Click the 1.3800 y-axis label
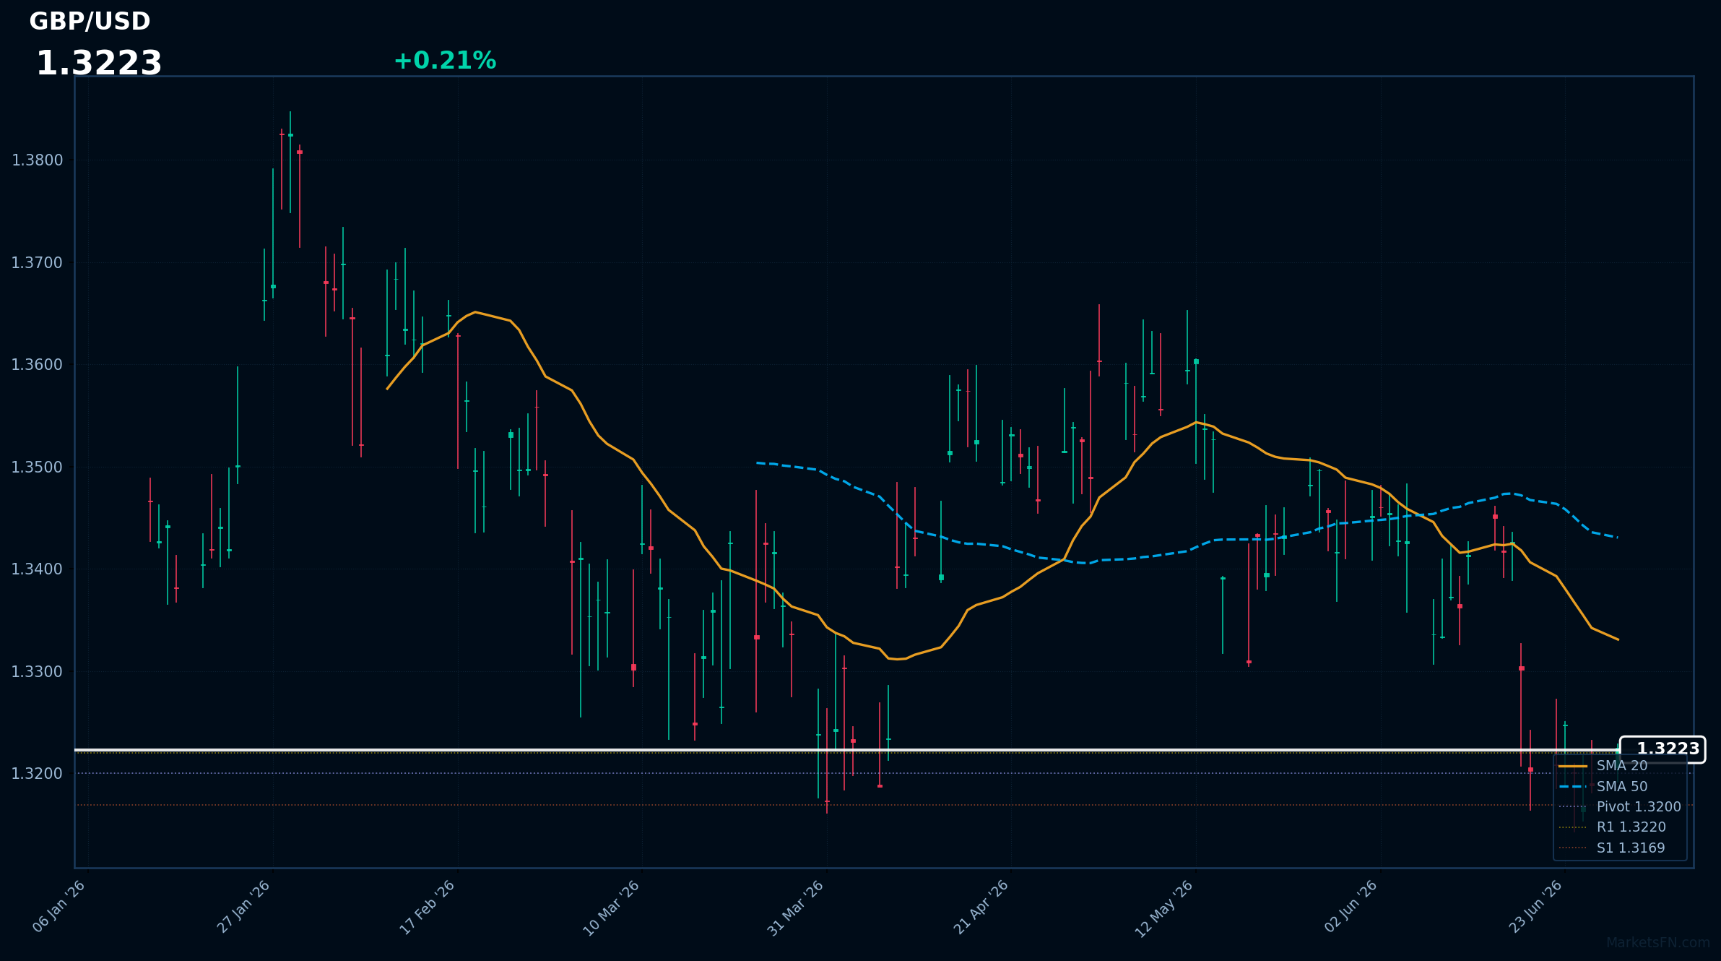Image resolution: width=1721 pixels, height=961 pixels. pos(37,160)
